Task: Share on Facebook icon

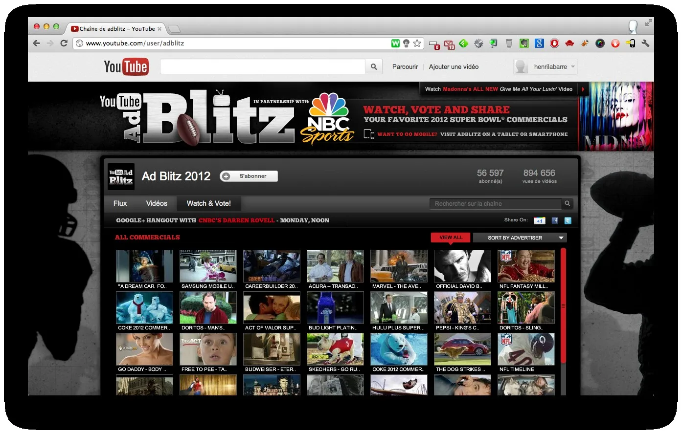Action: (x=555, y=220)
